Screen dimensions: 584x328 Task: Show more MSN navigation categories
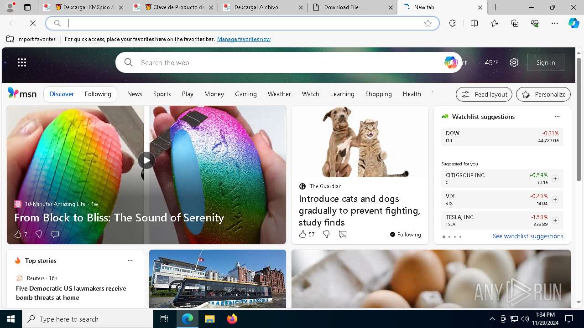point(432,94)
